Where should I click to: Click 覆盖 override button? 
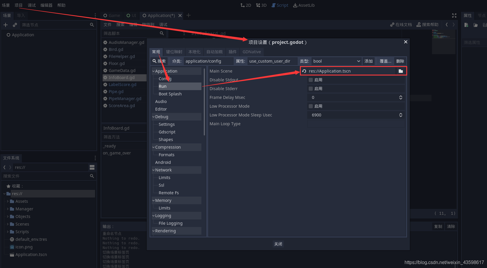point(385,61)
